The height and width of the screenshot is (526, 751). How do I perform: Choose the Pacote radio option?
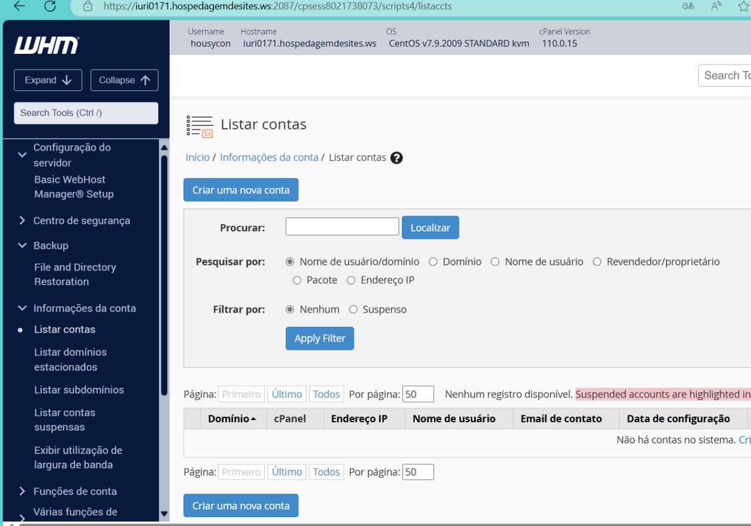pos(297,280)
